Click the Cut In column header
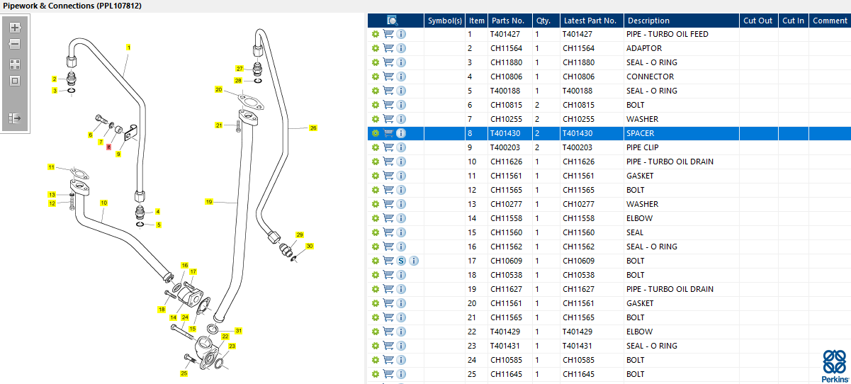 click(794, 21)
